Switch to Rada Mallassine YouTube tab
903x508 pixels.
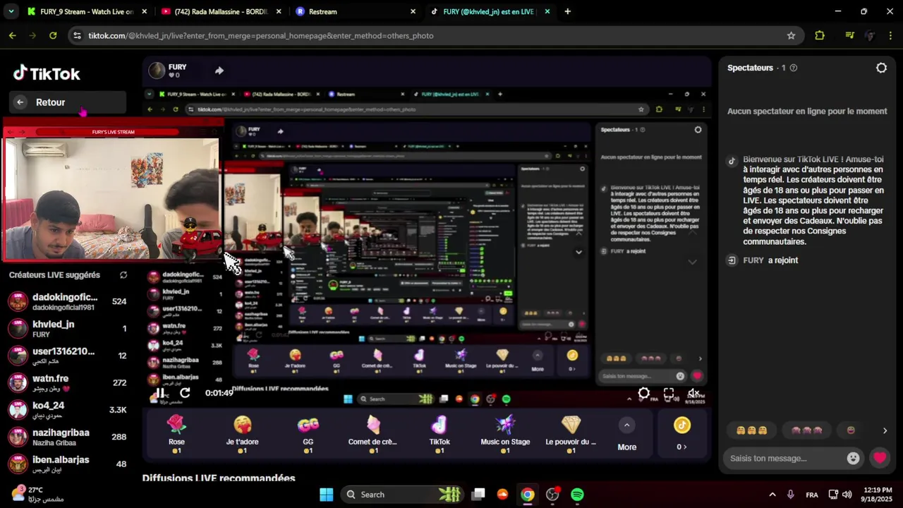pyautogui.click(x=222, y=11)
